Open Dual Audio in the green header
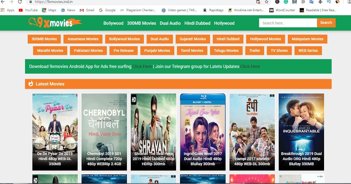The height and width of the screenshot is (184, 351). [x=170, y=23]
